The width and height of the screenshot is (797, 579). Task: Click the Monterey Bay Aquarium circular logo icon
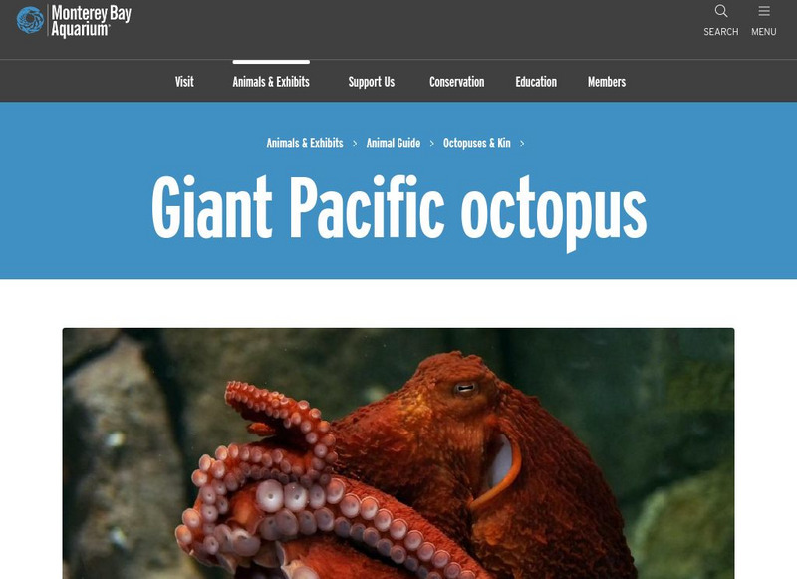coord(30,20)
